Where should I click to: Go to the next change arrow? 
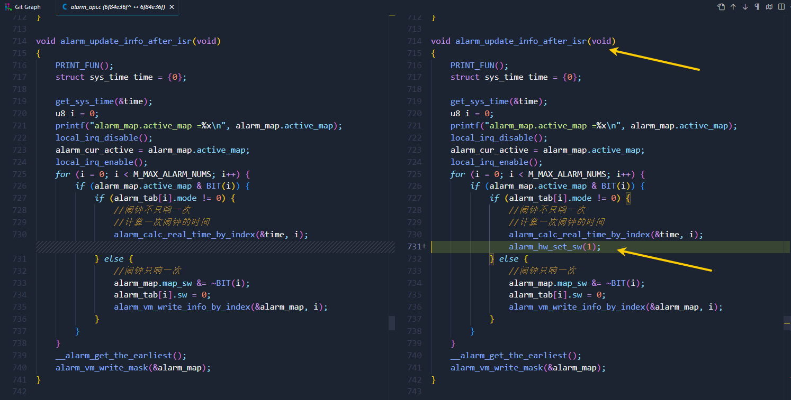pos(745,7)
